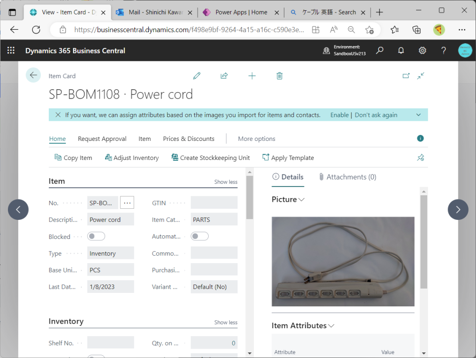Click the pin action bar icon

pyautogui.click(x=420, y=158)
